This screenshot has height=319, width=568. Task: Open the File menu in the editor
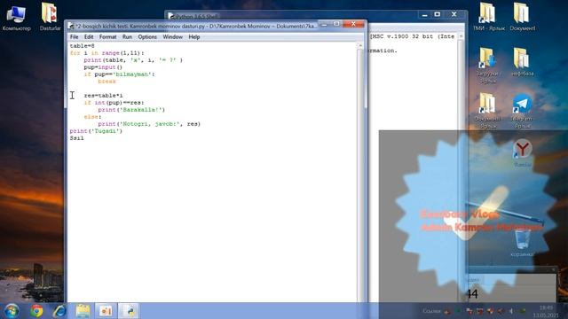pyautogui.click(x=75, y=37)
